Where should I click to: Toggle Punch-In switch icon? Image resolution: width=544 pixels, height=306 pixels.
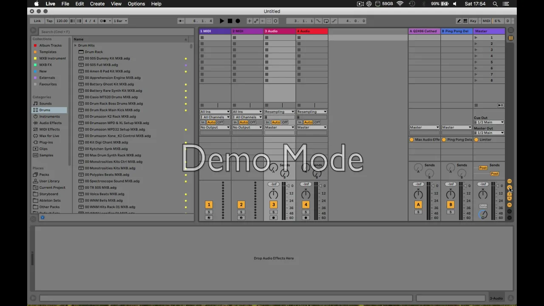coord(318,21)
